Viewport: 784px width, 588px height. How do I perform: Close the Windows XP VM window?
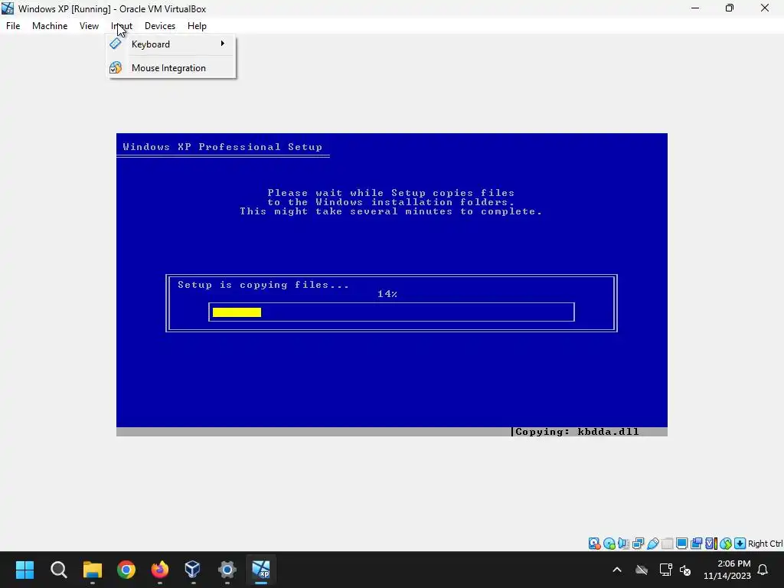point(765,8)
